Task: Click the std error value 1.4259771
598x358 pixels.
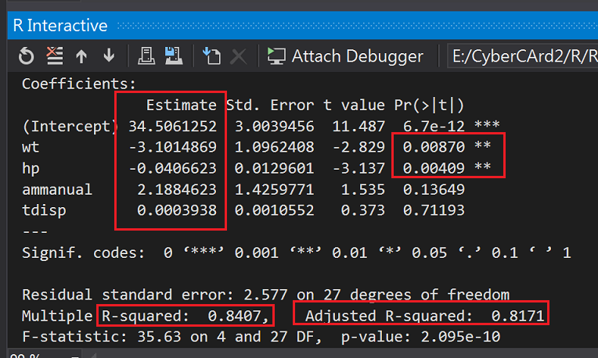Action: click(275, 190)
